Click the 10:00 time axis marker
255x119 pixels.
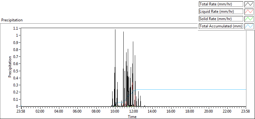[x=115, y=112]
